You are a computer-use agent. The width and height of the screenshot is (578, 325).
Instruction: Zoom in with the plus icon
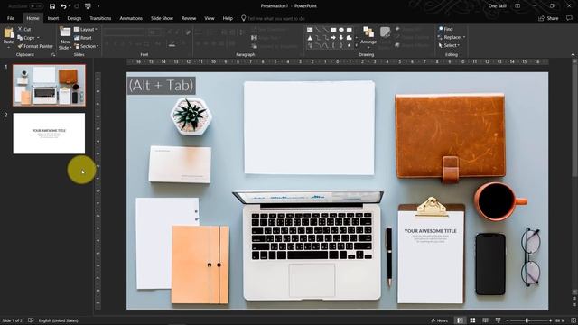550,320
